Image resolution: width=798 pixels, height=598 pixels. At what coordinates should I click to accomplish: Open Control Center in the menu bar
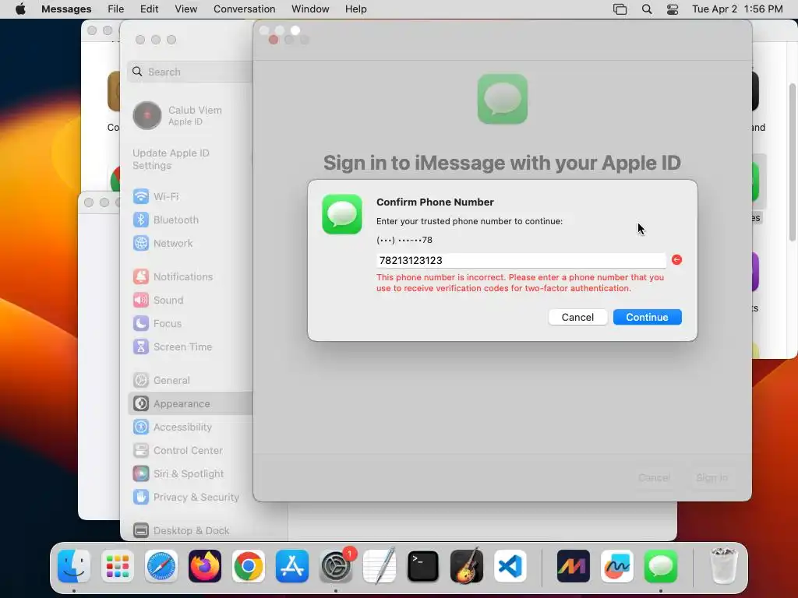pos(673,9)
